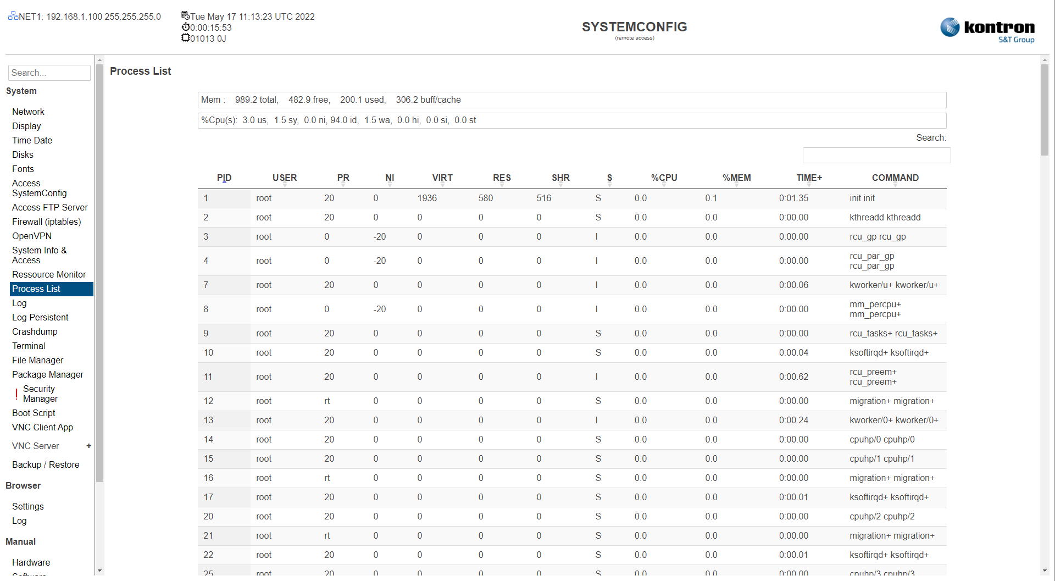Viewport: 1055px width, 581px height.
Task: Click the calendar clock date icon
Action: (186, 16)
